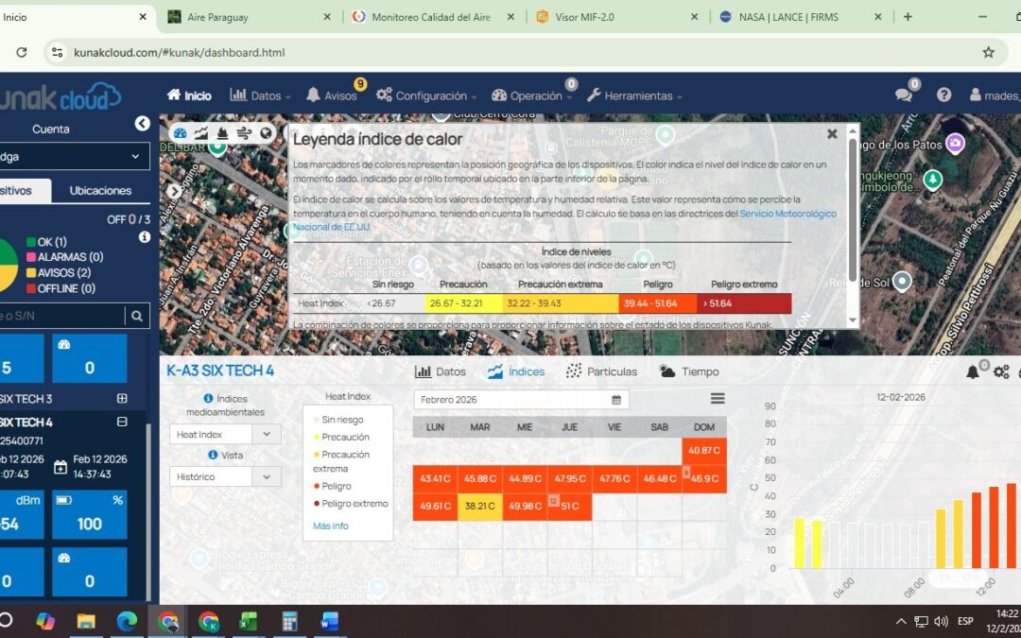This screenshot has width=1021, height=638.
Task: Select the globe map layer icon
Action: 266,133
